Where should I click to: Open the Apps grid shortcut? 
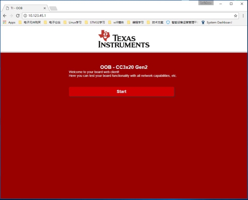[x=9, y=22]
